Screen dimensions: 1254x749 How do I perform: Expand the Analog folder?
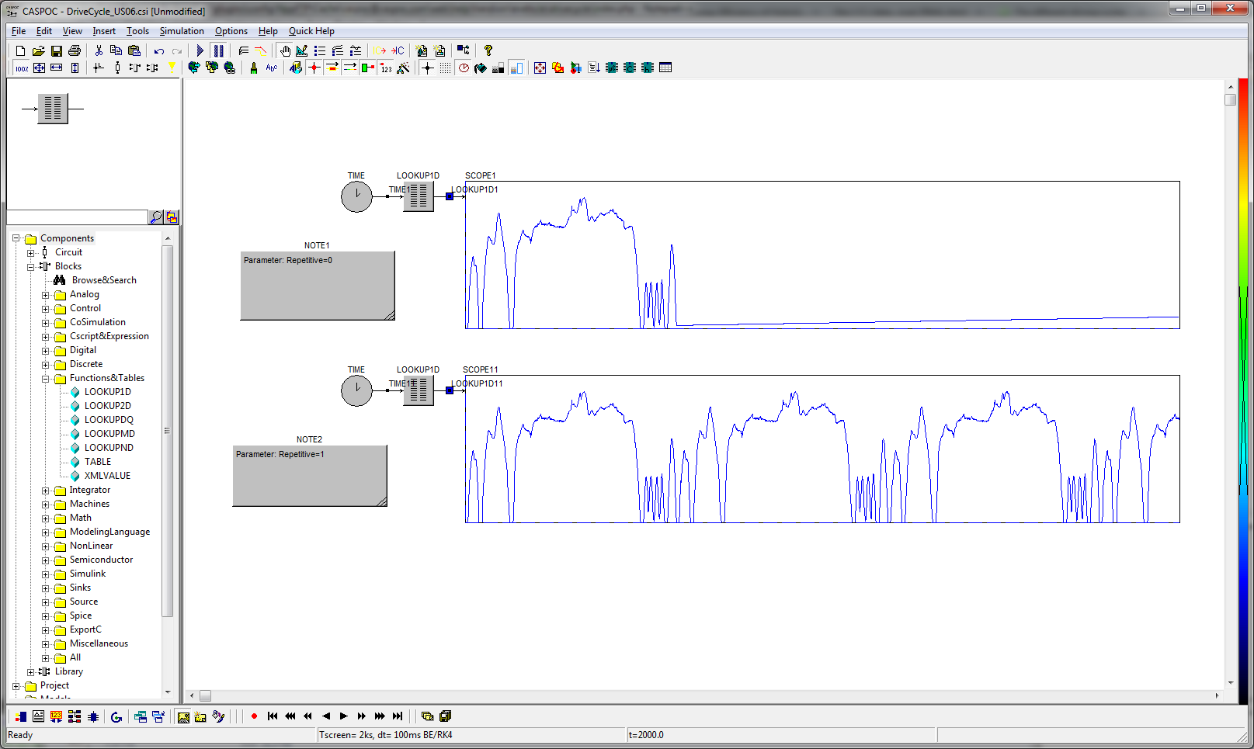[45, 295]
